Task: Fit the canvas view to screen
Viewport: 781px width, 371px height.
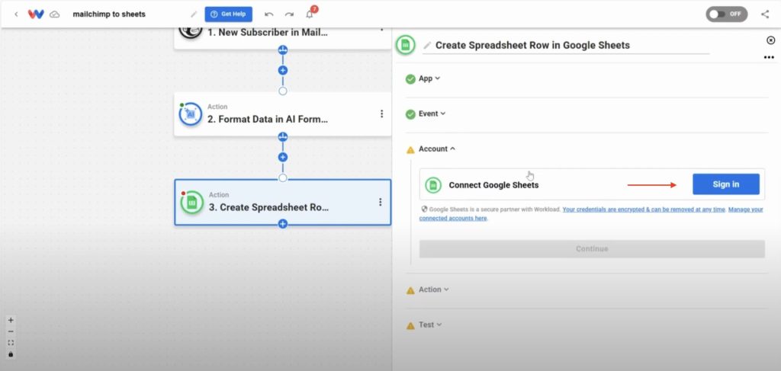Action: coord(11,343)
